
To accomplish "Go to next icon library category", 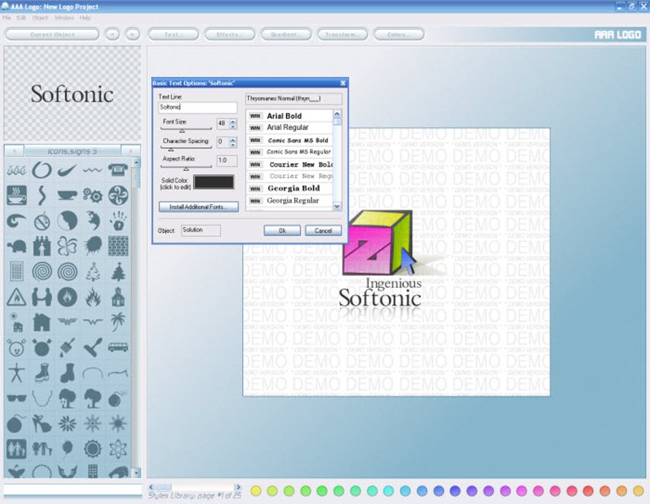I will (x=131, y=151).
